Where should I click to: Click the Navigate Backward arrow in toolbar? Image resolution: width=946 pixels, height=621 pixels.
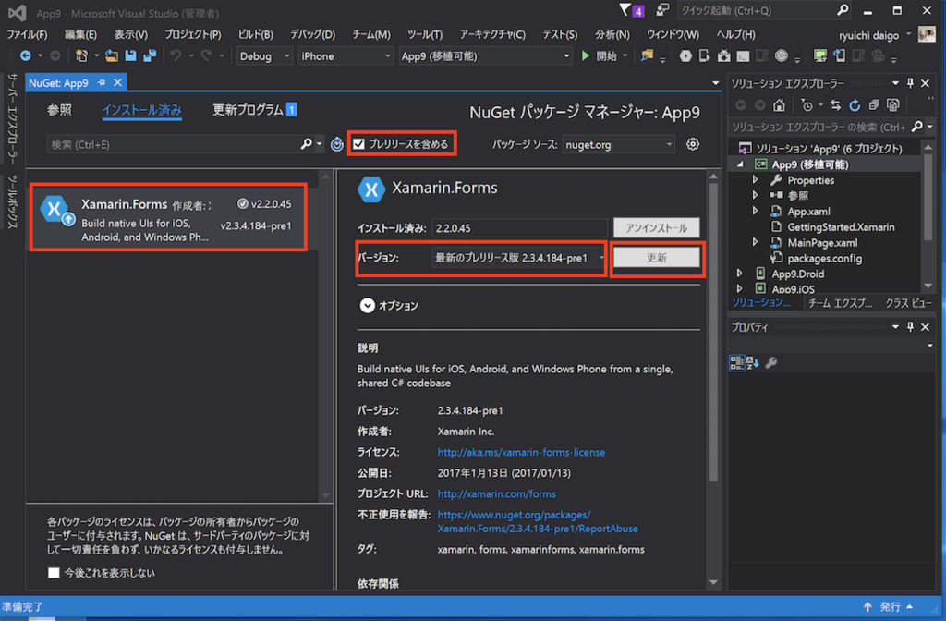pyautogui.click(x=25, y=56)
